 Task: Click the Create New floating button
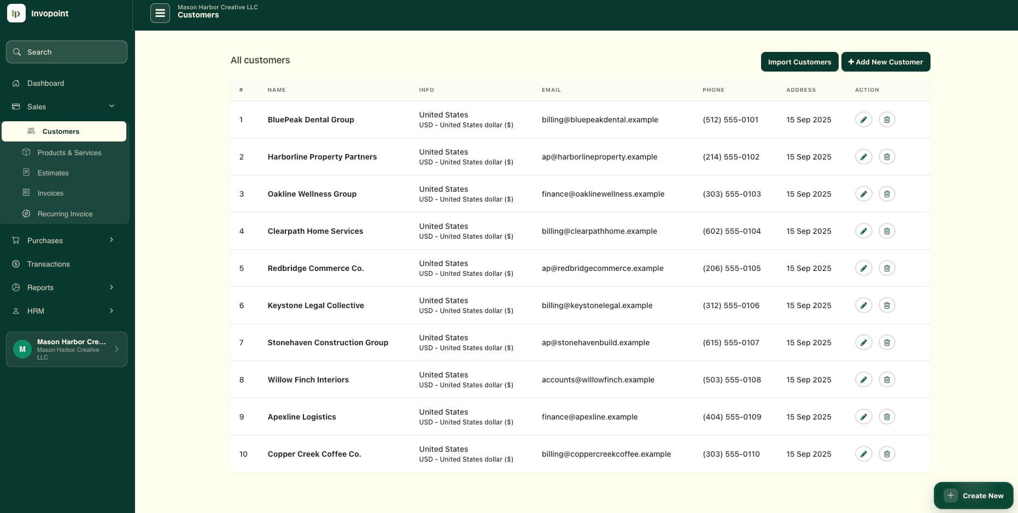974,496
